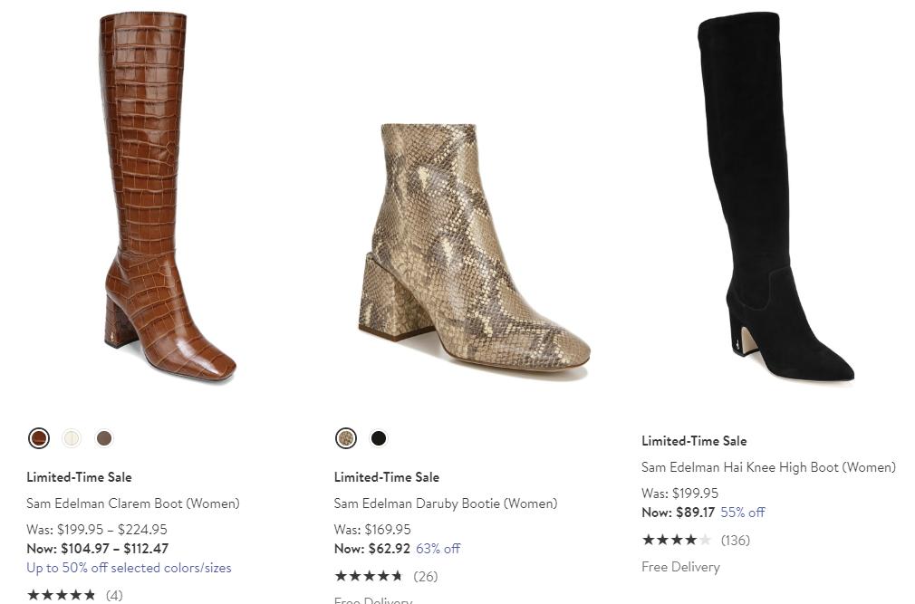Click "Up to 50% off selected colors/sizes" link
Screen dimensions: 915x604
pos(129,568)
